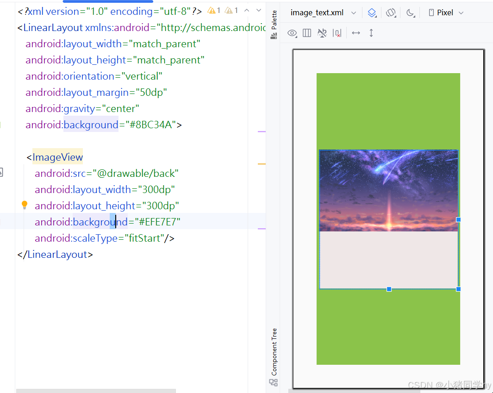
Task: Jump to previous highlighted error arrow
Action: click(247, 11)
